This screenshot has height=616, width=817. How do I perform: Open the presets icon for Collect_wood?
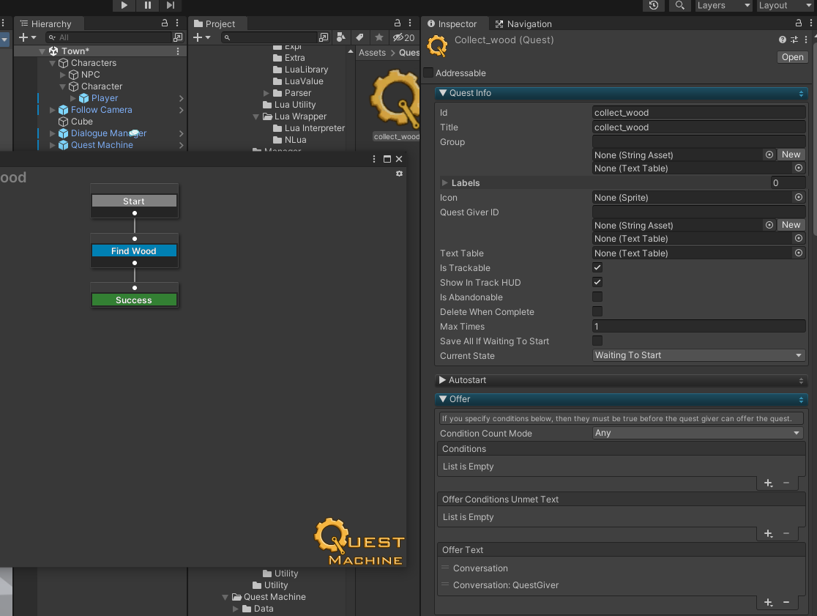pos(794,40)
